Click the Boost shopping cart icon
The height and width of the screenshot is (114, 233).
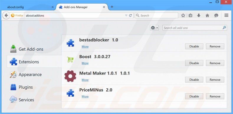(70, 60)
